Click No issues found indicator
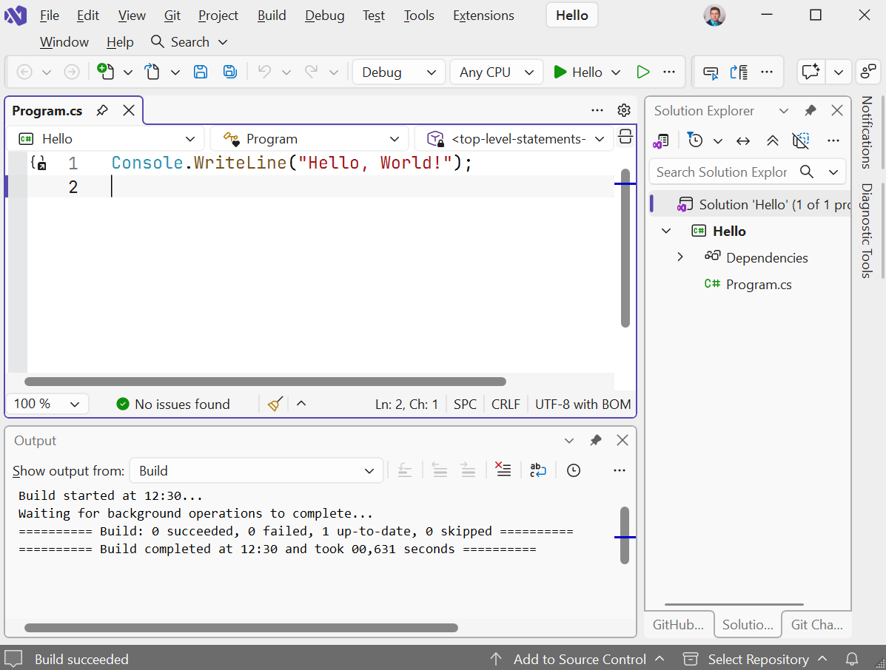This screenshot has width=886, height=670. coord(173,405)
